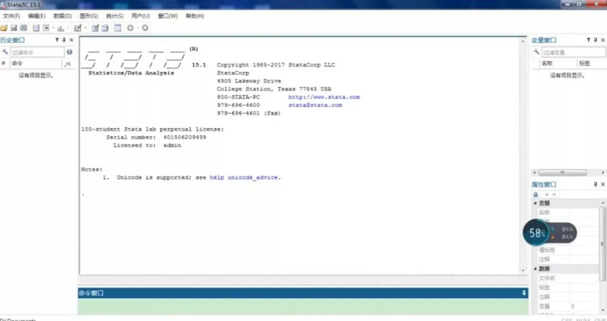Click inside the 命令窗口 input area

coord(303,306)
